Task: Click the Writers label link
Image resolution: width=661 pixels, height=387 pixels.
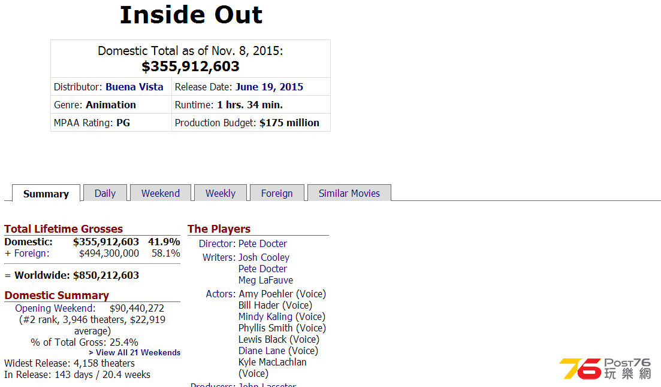Action: [x=218, y=257]
